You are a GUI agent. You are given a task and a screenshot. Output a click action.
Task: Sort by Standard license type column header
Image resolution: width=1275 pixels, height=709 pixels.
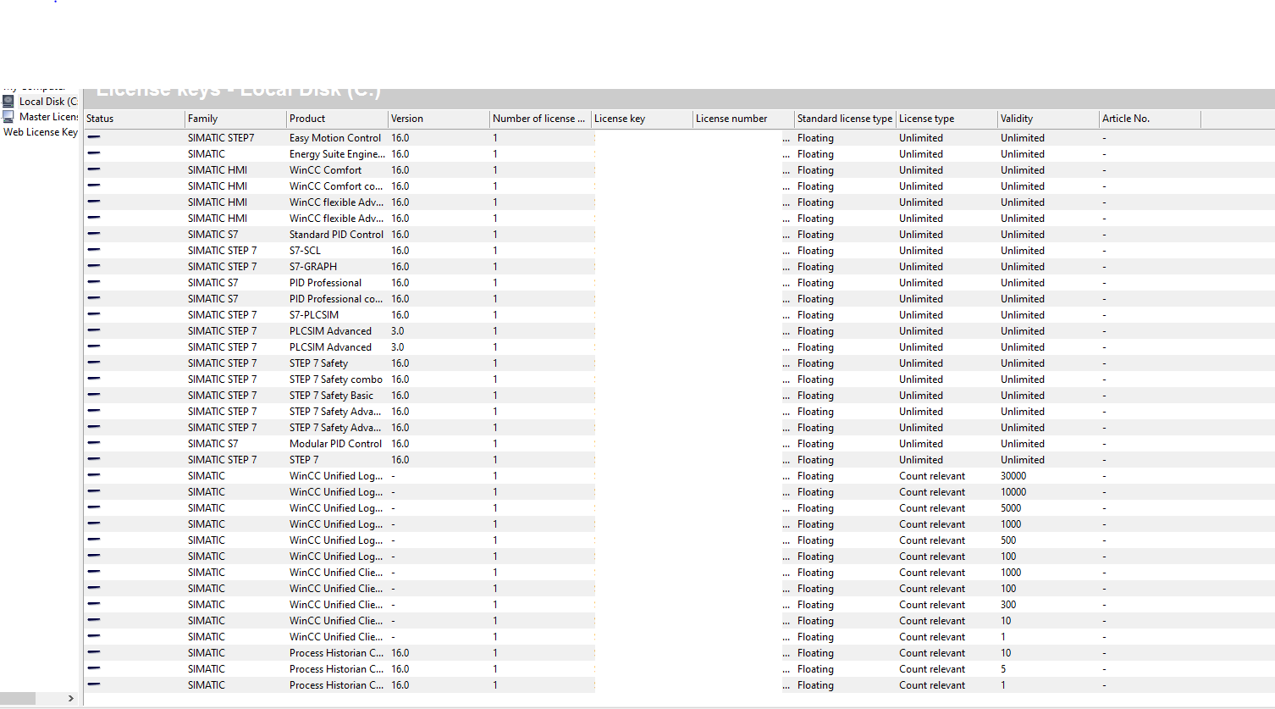845,119
